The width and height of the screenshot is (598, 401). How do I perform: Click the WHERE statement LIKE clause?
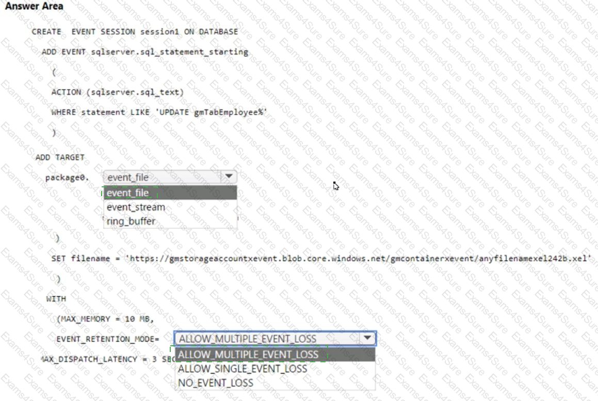pos(159,112)
